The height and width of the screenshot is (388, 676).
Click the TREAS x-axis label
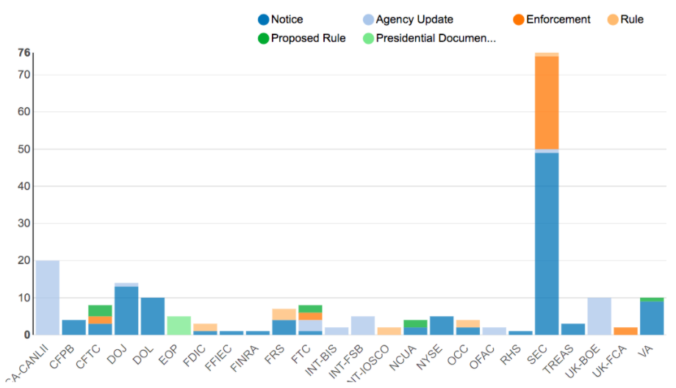[558, 359]
